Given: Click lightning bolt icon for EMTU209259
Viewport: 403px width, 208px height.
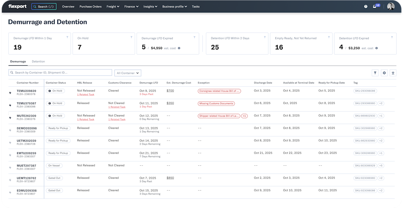Looking at the screenshot, I should coord(10,155).
